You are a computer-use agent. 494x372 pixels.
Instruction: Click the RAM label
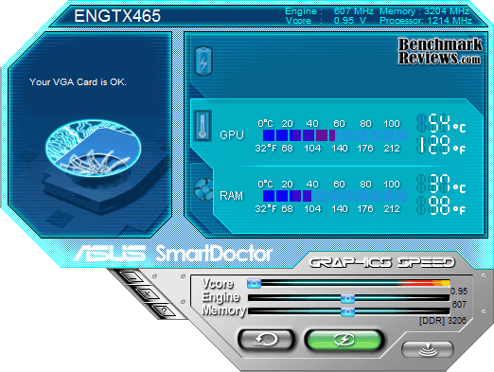[x=231, y=196]
